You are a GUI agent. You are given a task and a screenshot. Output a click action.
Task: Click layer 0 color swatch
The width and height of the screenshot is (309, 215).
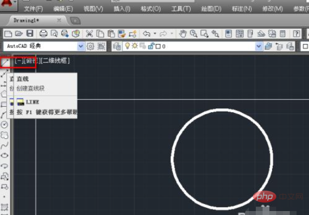pos(158,46)
